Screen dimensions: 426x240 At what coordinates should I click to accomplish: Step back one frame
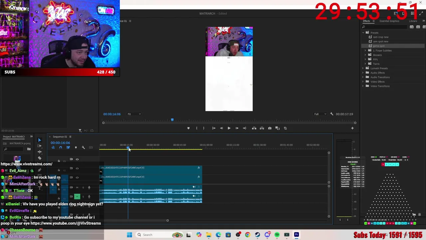coord(221,128)
